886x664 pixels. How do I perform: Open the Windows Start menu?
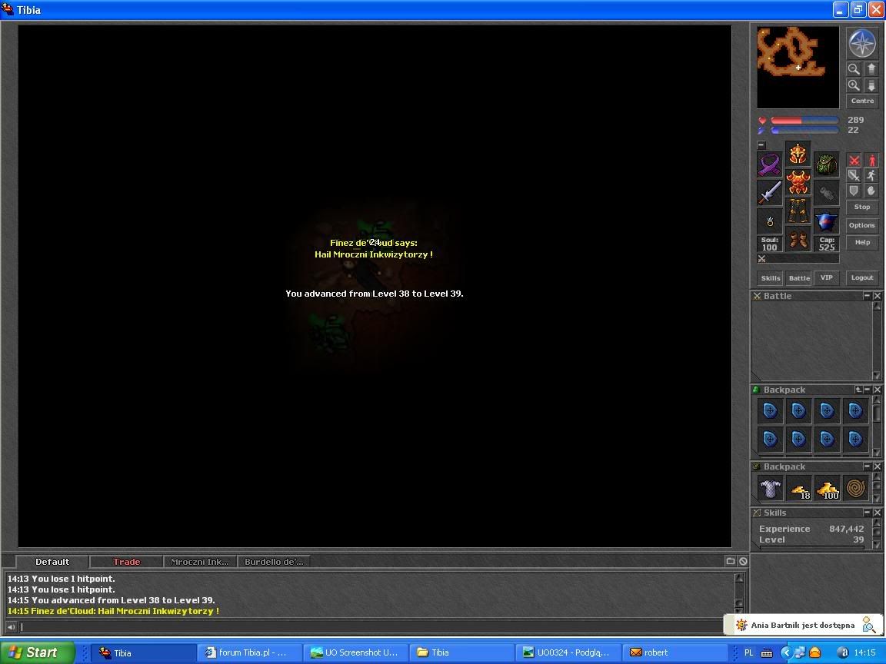pos(37,652)
